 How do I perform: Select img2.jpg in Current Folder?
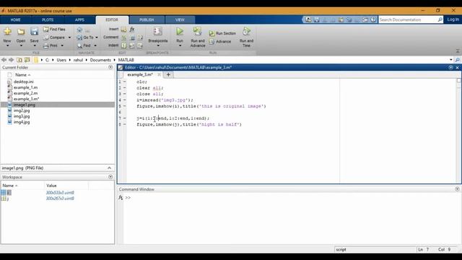22,110
